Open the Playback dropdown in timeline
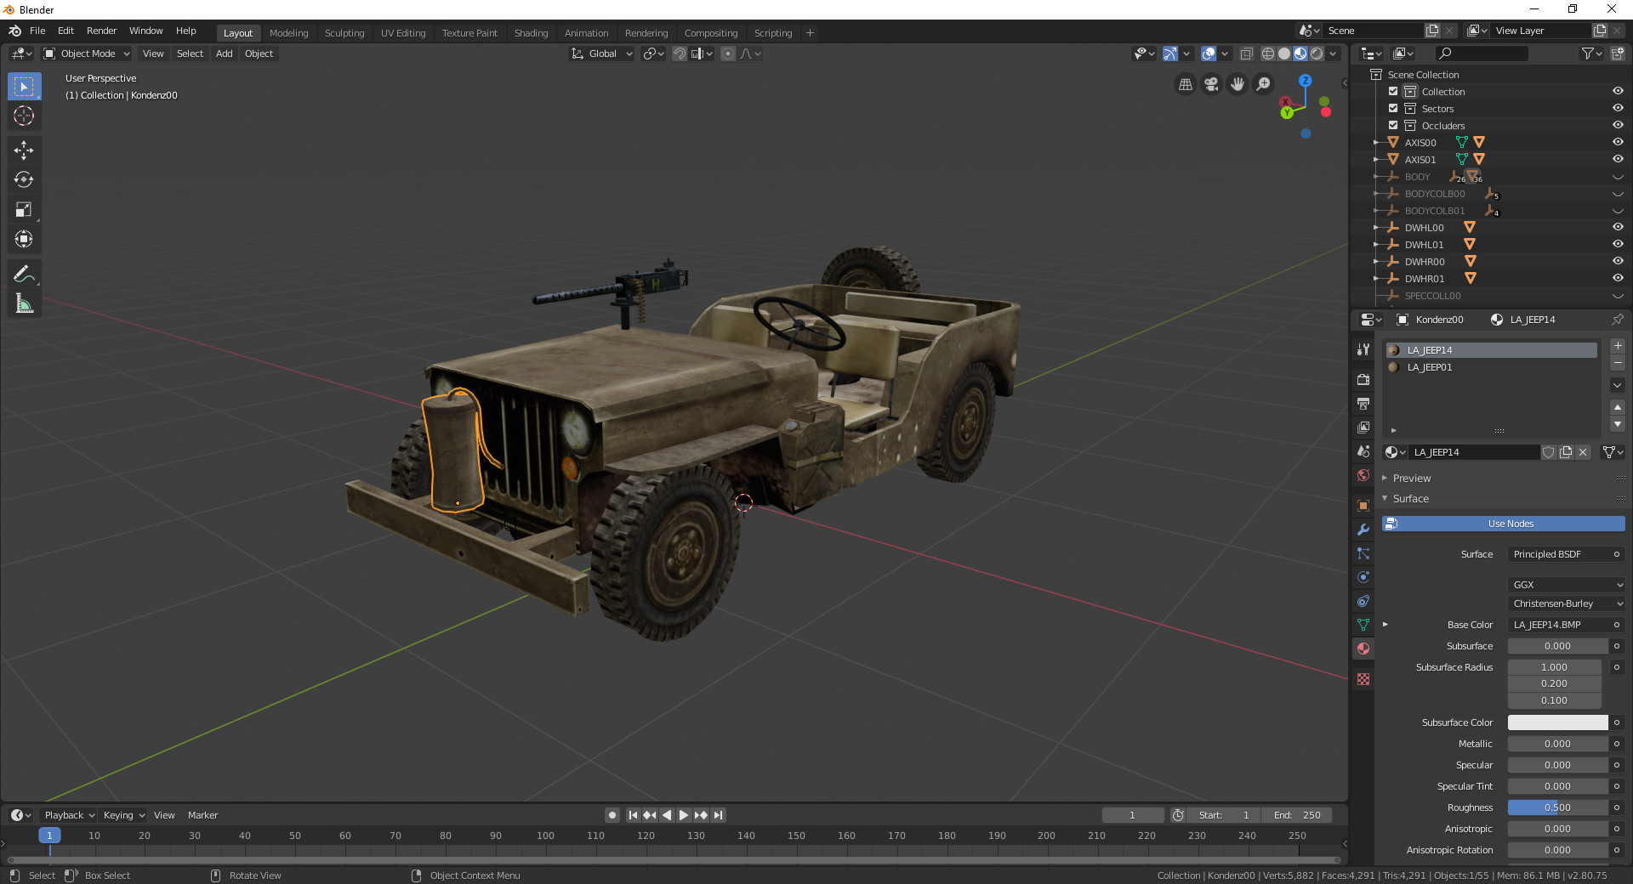Viewport: 1633px width, 884px height. [x=70, y=815]
